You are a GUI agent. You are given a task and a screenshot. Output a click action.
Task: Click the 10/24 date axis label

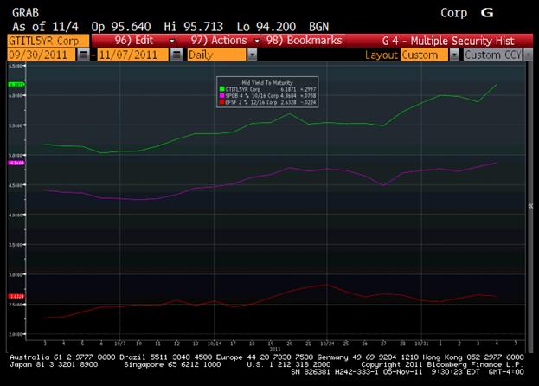[327, 344]
